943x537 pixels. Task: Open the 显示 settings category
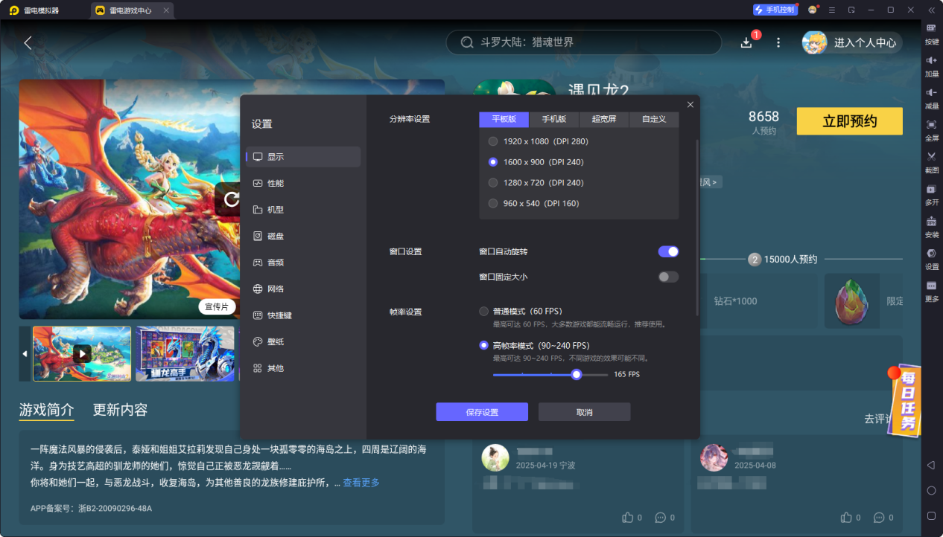[303, 157]
